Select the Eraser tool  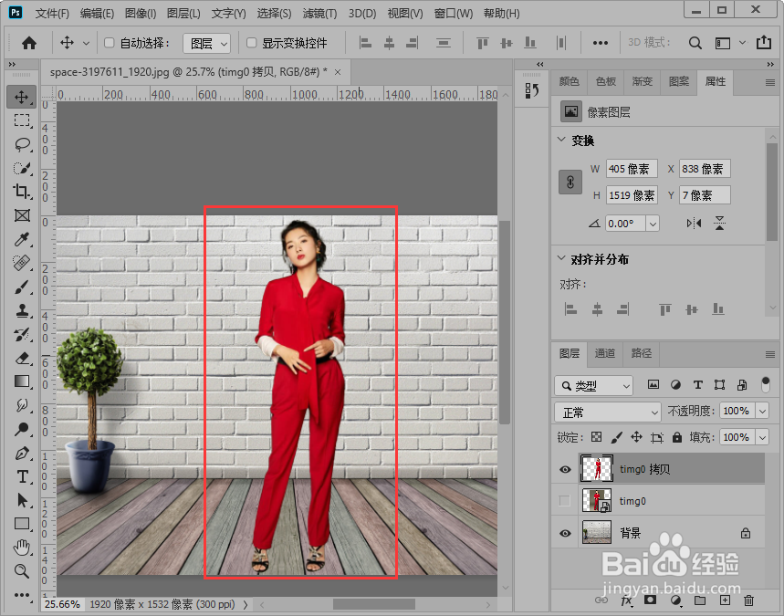22,358
